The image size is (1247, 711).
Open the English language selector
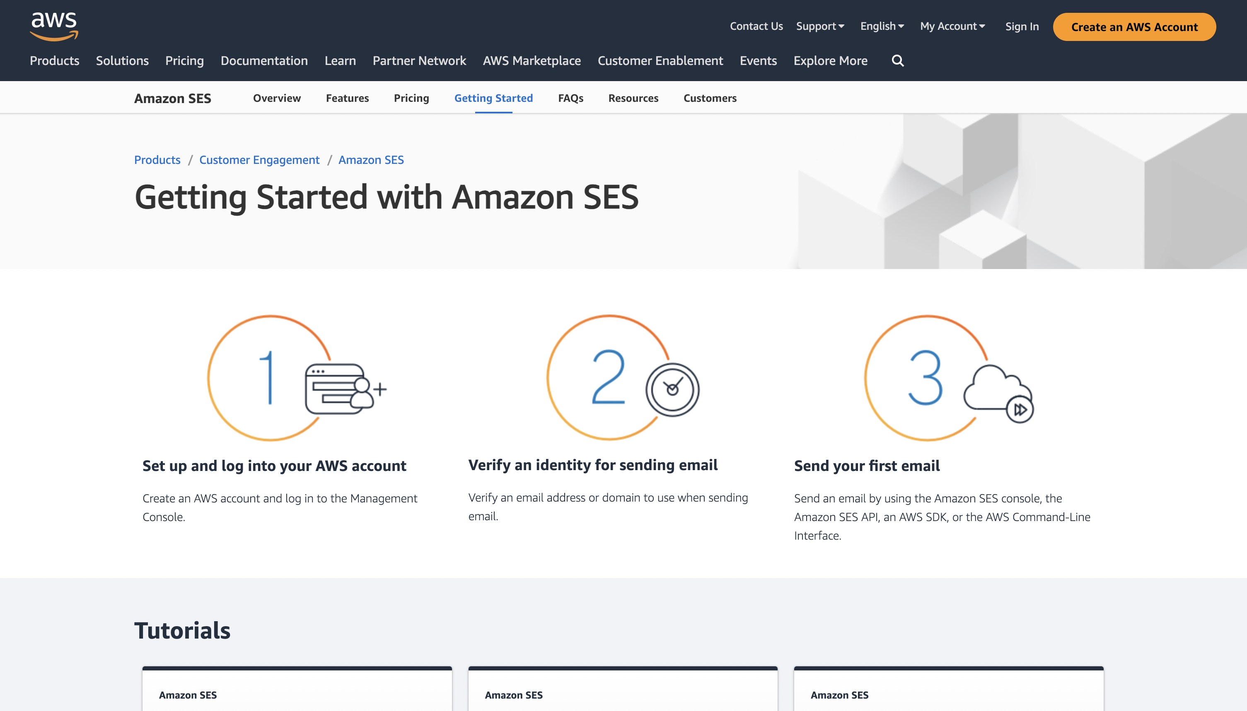point(880,26)
